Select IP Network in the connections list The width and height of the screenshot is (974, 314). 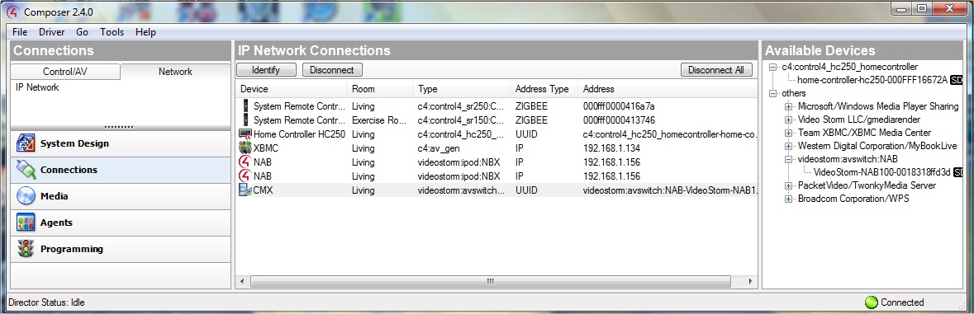[37, 87]
